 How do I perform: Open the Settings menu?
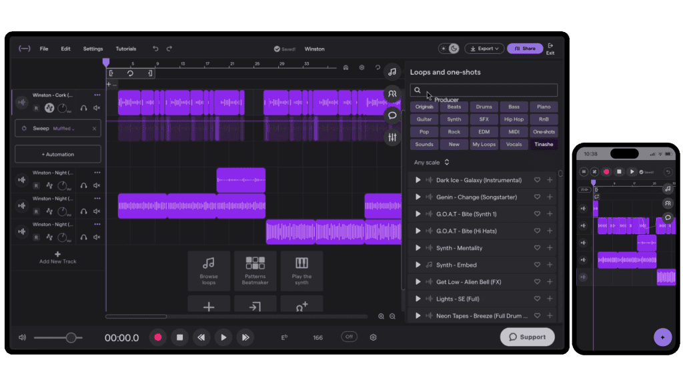tap(93, 49)
